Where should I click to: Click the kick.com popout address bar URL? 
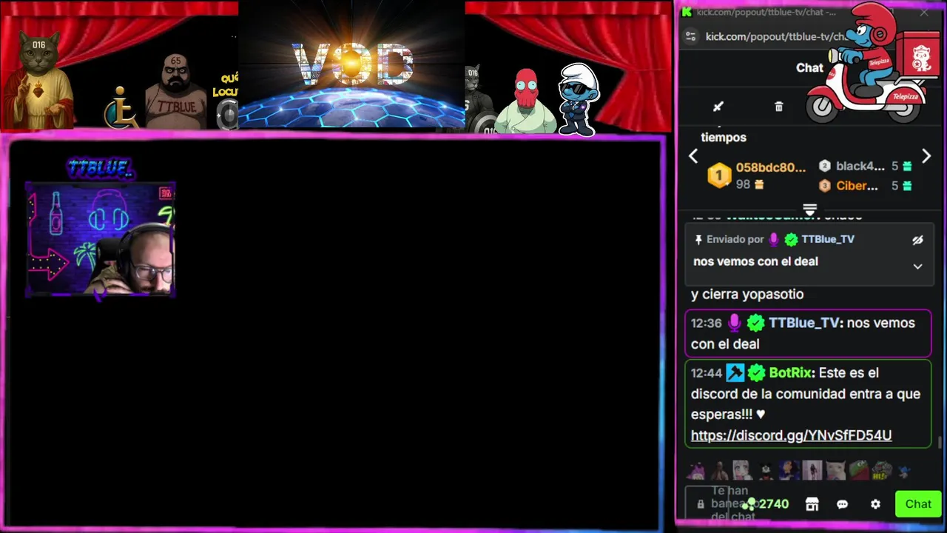777,36
